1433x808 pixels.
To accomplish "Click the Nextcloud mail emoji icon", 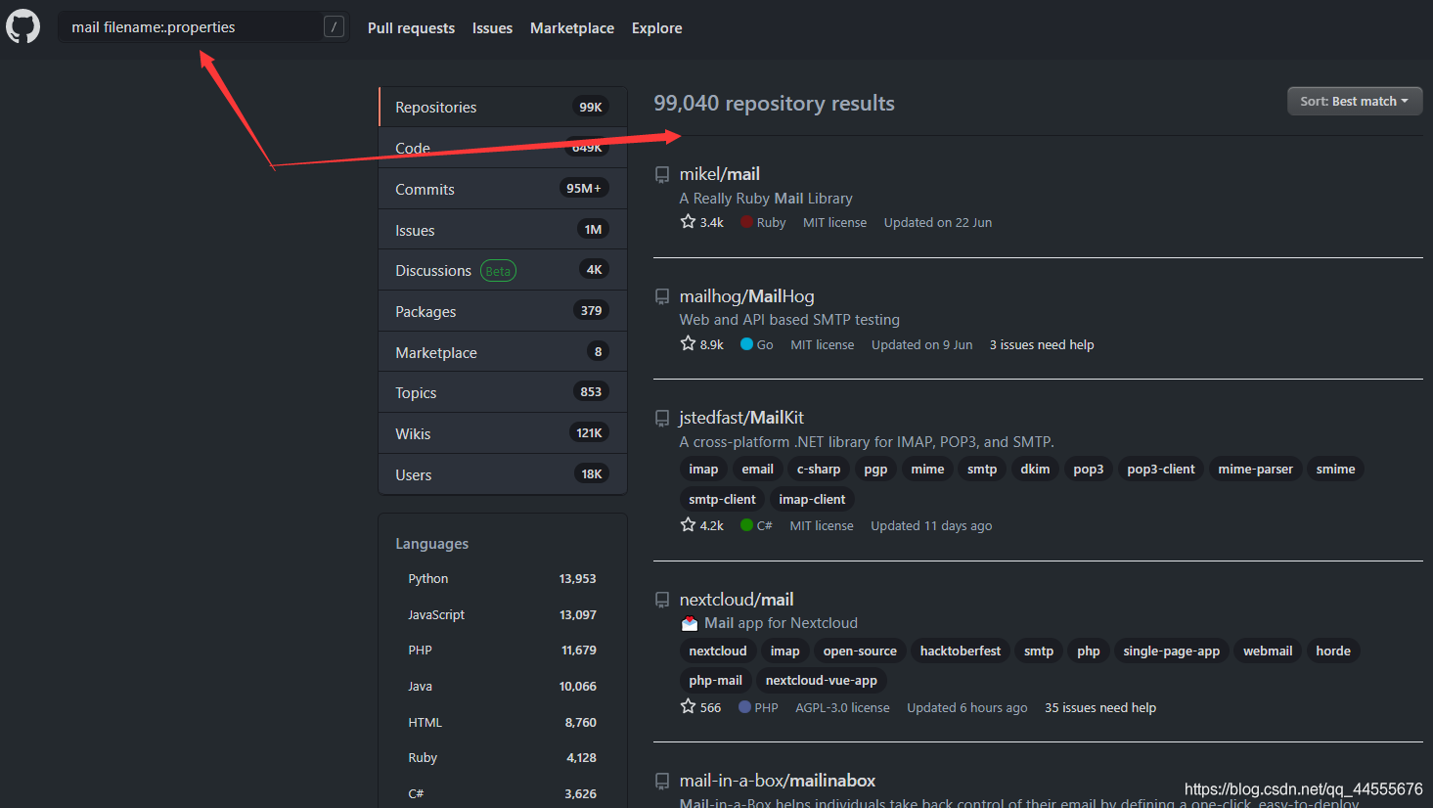I will click(x=690, y=623).
